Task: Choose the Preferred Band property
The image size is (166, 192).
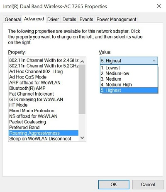Action: point(44,128)
